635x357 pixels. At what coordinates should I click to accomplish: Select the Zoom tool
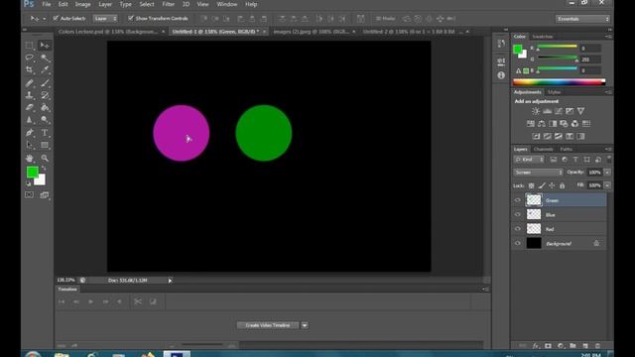tap(45, 159)
